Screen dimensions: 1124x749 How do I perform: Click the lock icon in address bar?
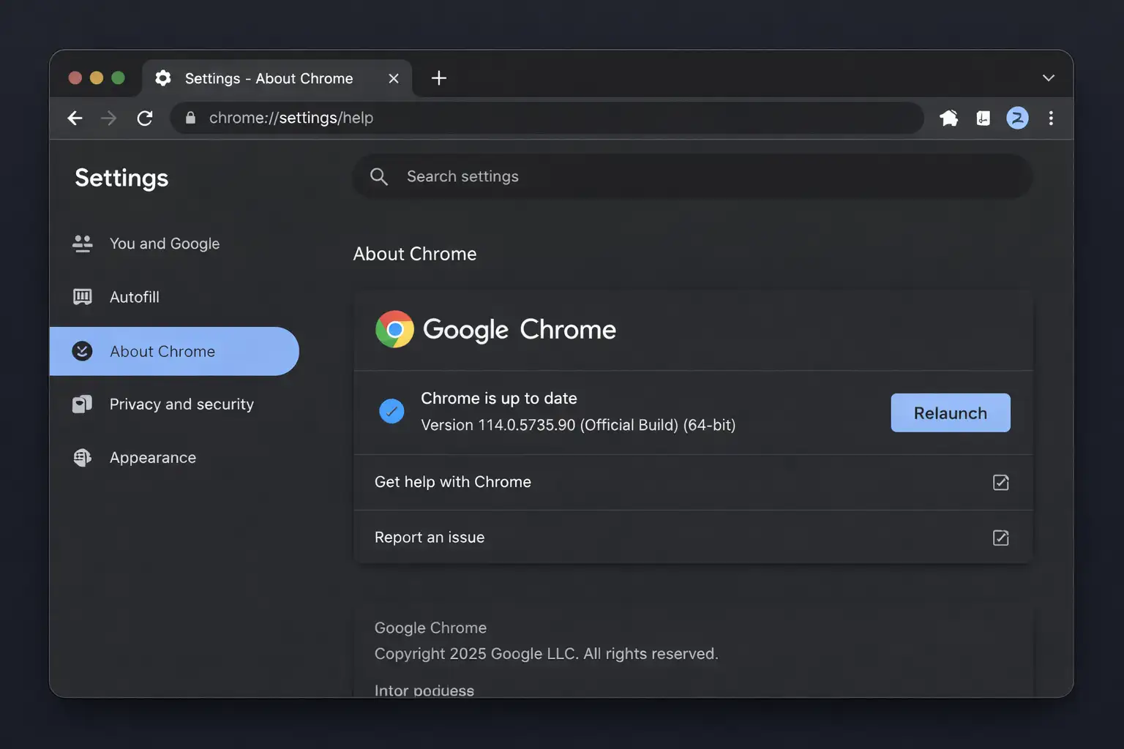click(x=190, y=118)
